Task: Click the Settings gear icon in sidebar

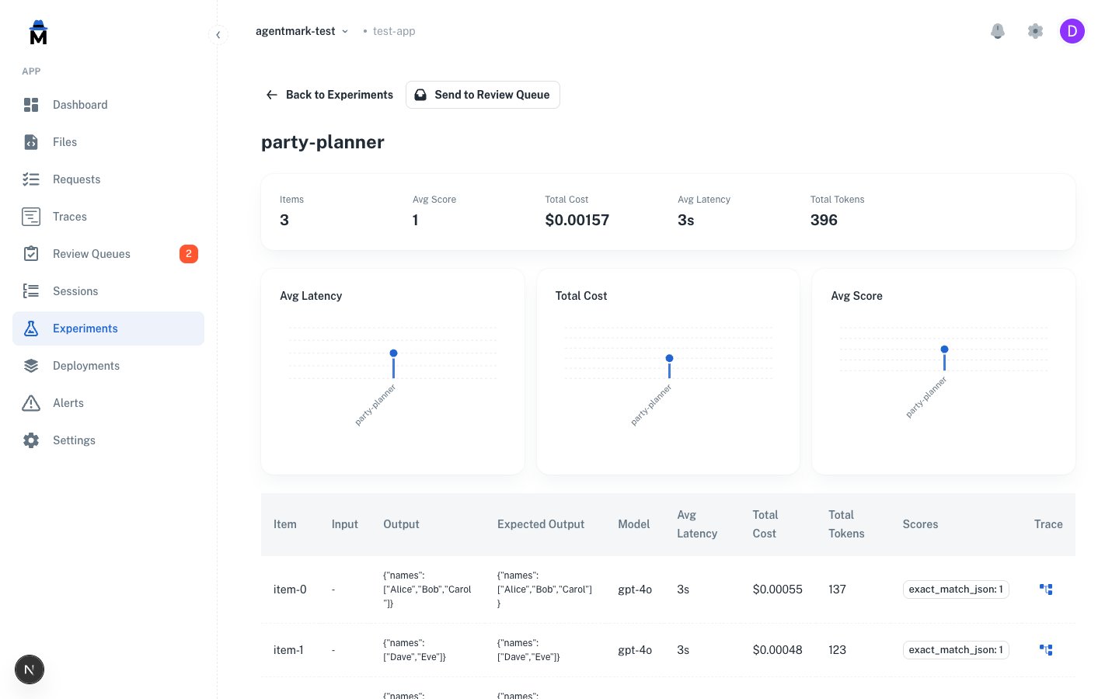Action: [x=31, y=440]
